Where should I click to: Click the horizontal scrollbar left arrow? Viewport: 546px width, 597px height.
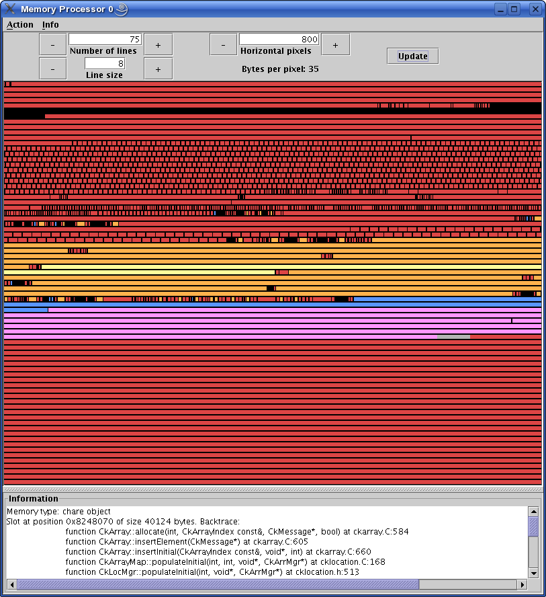[x=12, y=584]
